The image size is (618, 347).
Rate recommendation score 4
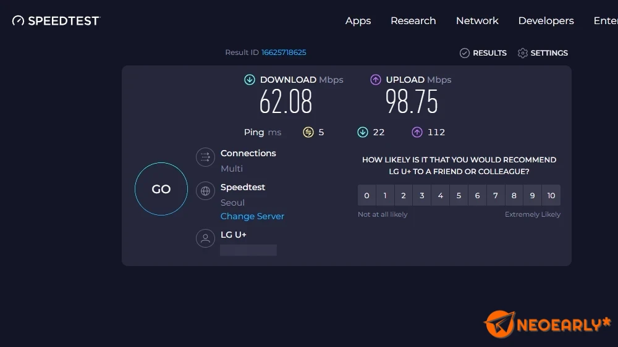tap(440, 195)
